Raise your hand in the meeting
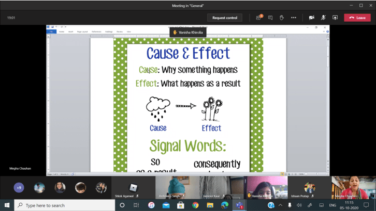Screen dimensions: 376x211 [x=282, y=18]
